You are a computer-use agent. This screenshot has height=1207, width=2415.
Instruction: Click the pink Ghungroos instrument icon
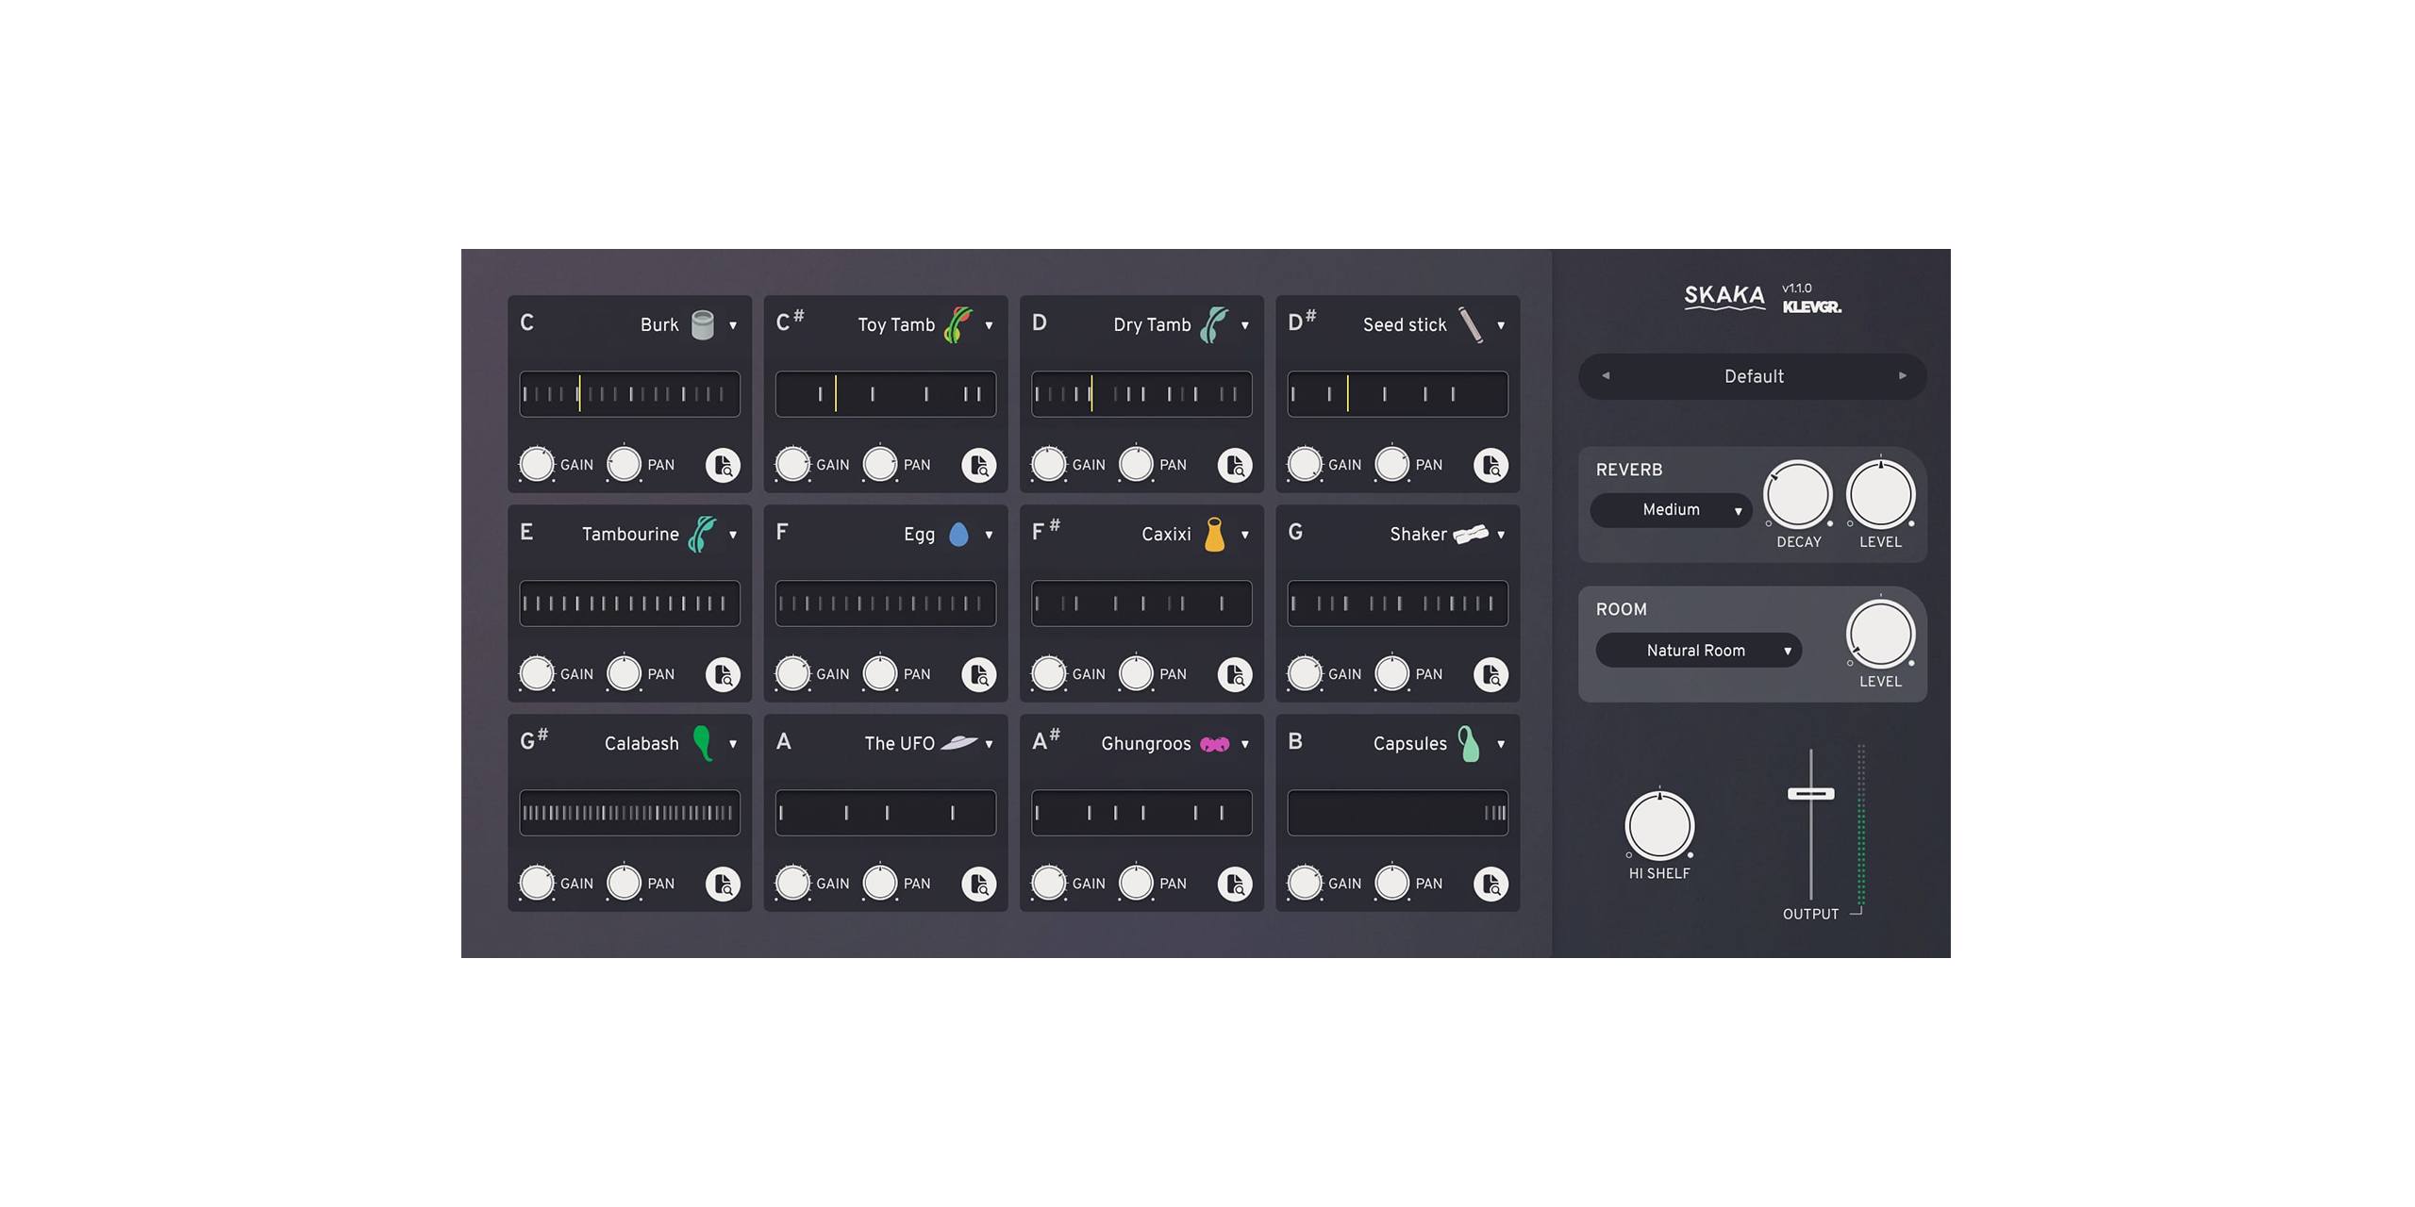click(1214, 744)
